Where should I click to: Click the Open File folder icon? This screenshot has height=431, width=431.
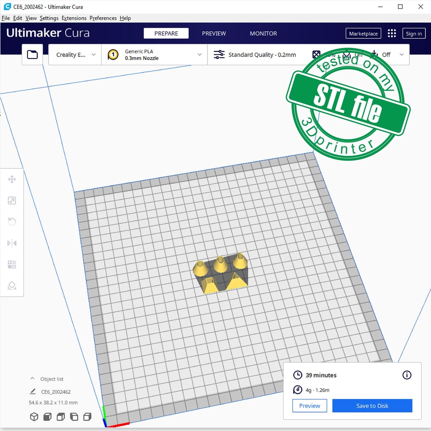click(32, 55)
